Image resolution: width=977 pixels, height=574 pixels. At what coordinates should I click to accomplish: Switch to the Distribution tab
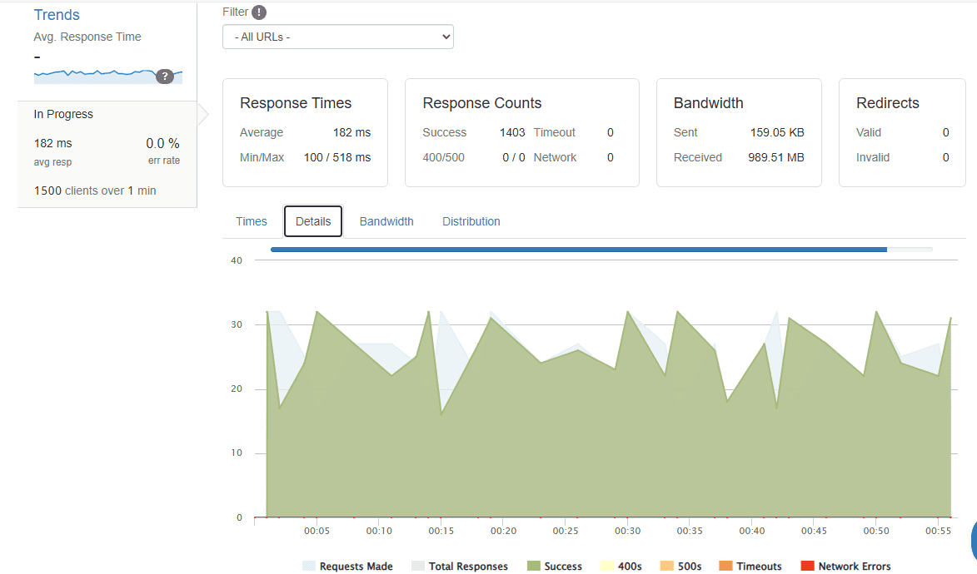coord(471,221)
